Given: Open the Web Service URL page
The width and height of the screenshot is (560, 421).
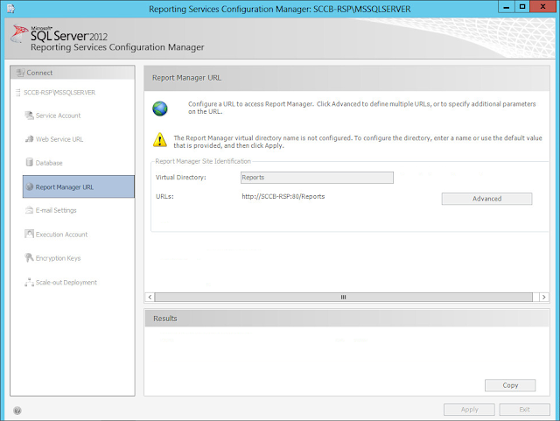Looking at the screenshot, I should [59, 139].
